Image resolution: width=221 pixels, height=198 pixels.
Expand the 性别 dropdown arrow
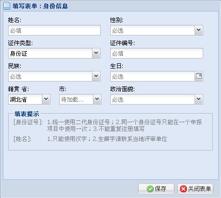click(x=199, y=30)
